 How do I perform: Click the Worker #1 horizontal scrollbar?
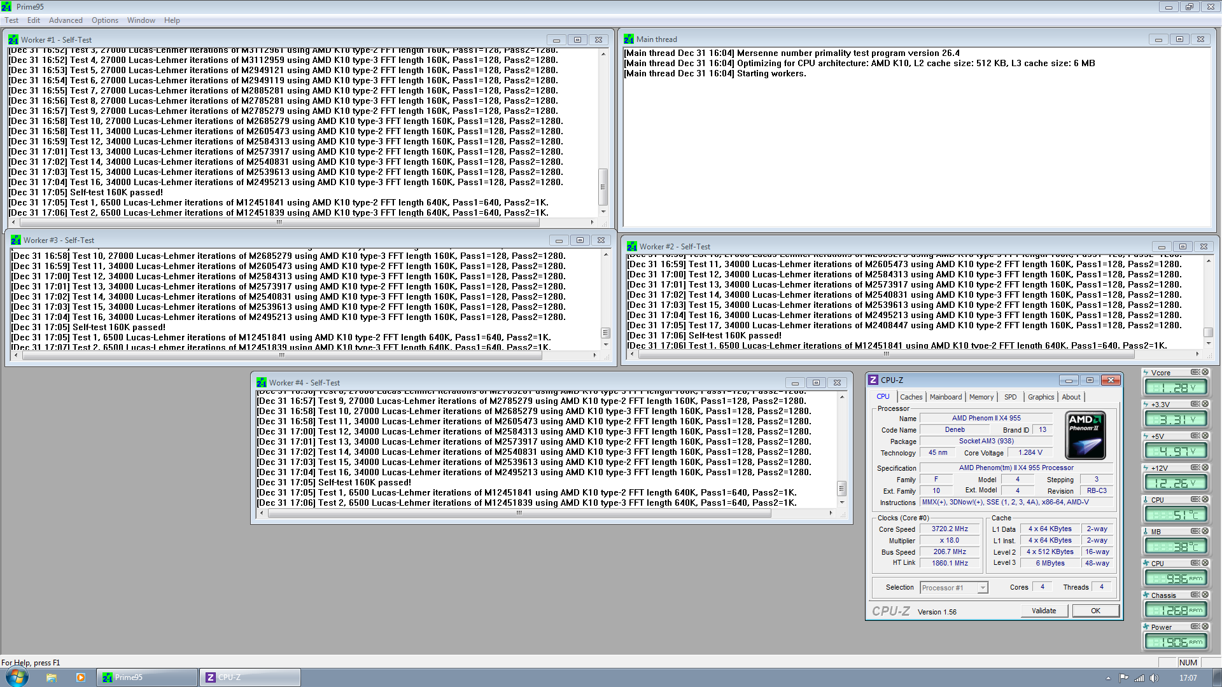(279, 223)
